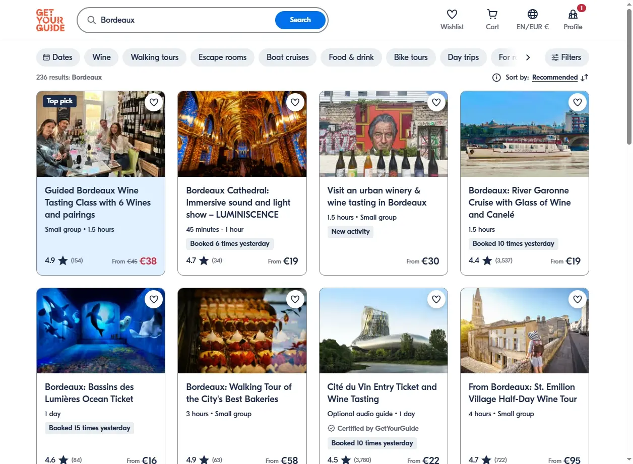The height and width of the screenshot is (464, 633).
Task: Filter by Day trips category
Action: (x=463, y=57)
